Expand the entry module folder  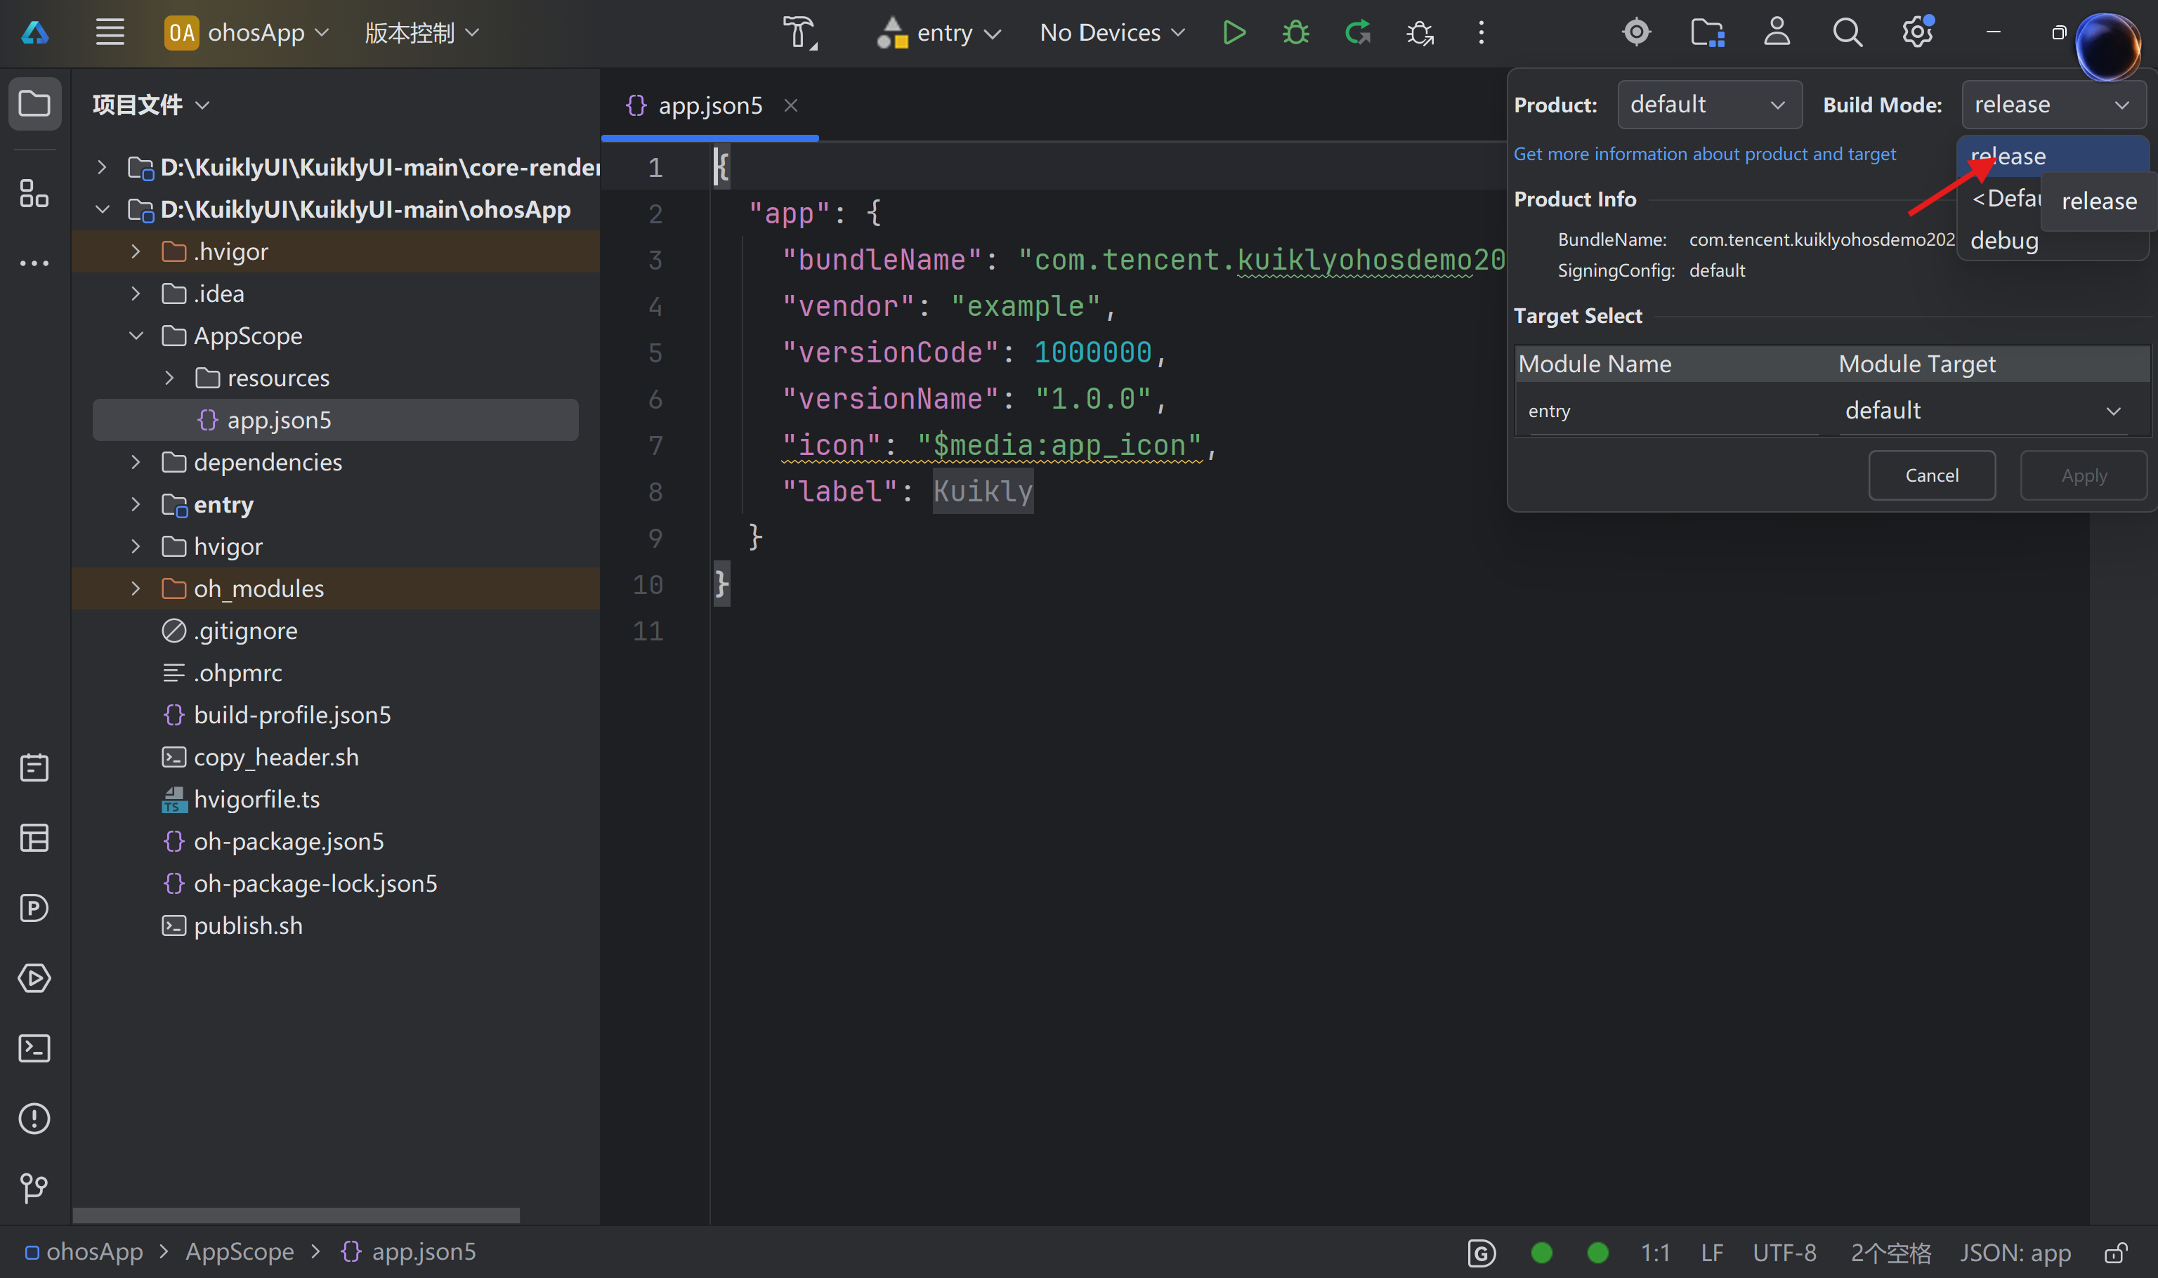pyautogui.click(x=136, y=505)
